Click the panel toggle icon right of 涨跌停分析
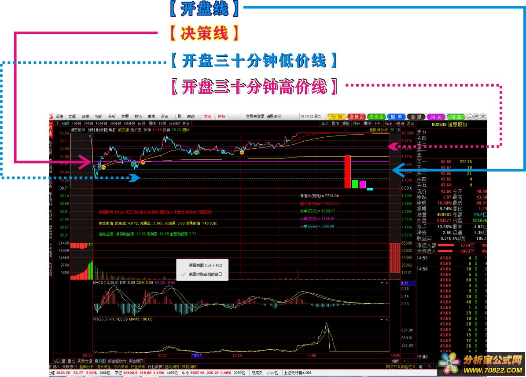The width and height of the screenshot is (526, 377). 398,130
